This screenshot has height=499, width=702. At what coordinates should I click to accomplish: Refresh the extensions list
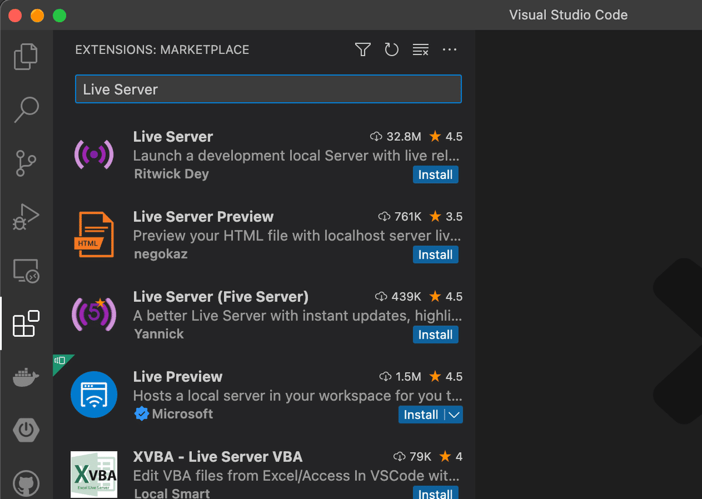391,50
